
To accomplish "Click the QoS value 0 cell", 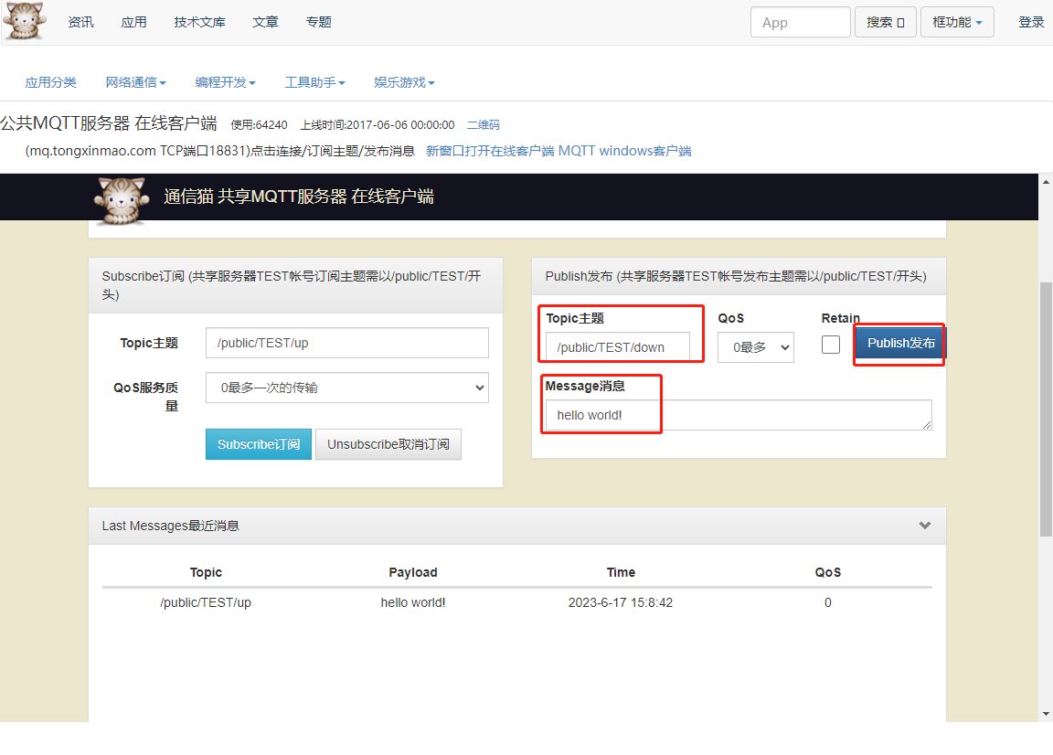I will (x=828, y=602).
